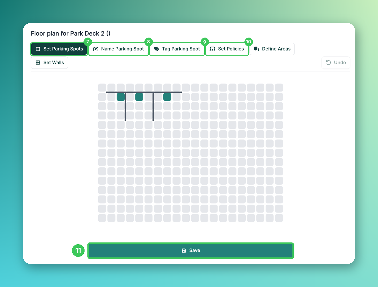
Task: Click the policies icon beside Set Policies
Action: 212,49
